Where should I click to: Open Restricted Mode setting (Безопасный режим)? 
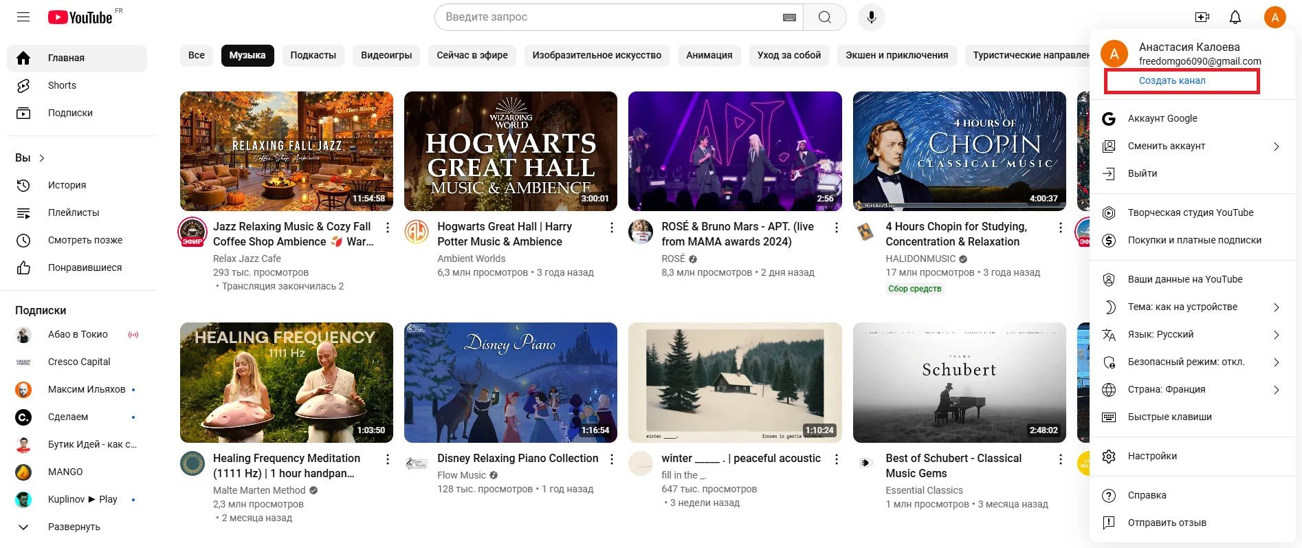click(1186, 362)
